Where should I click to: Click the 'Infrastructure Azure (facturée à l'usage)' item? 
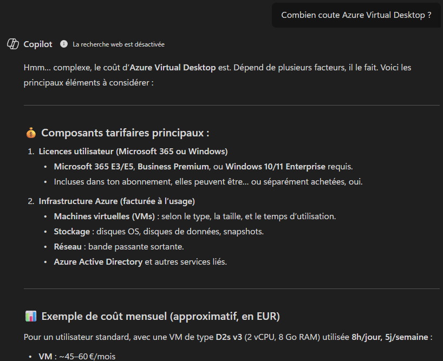coord(116,201)
